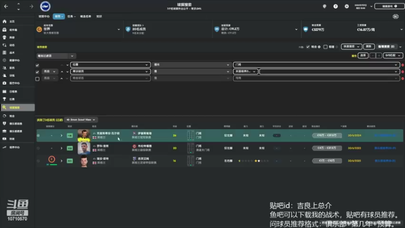This screenshot has height=228, width=405.
Task: Click the forward arrow in the top bar
Action: (31, 6)
